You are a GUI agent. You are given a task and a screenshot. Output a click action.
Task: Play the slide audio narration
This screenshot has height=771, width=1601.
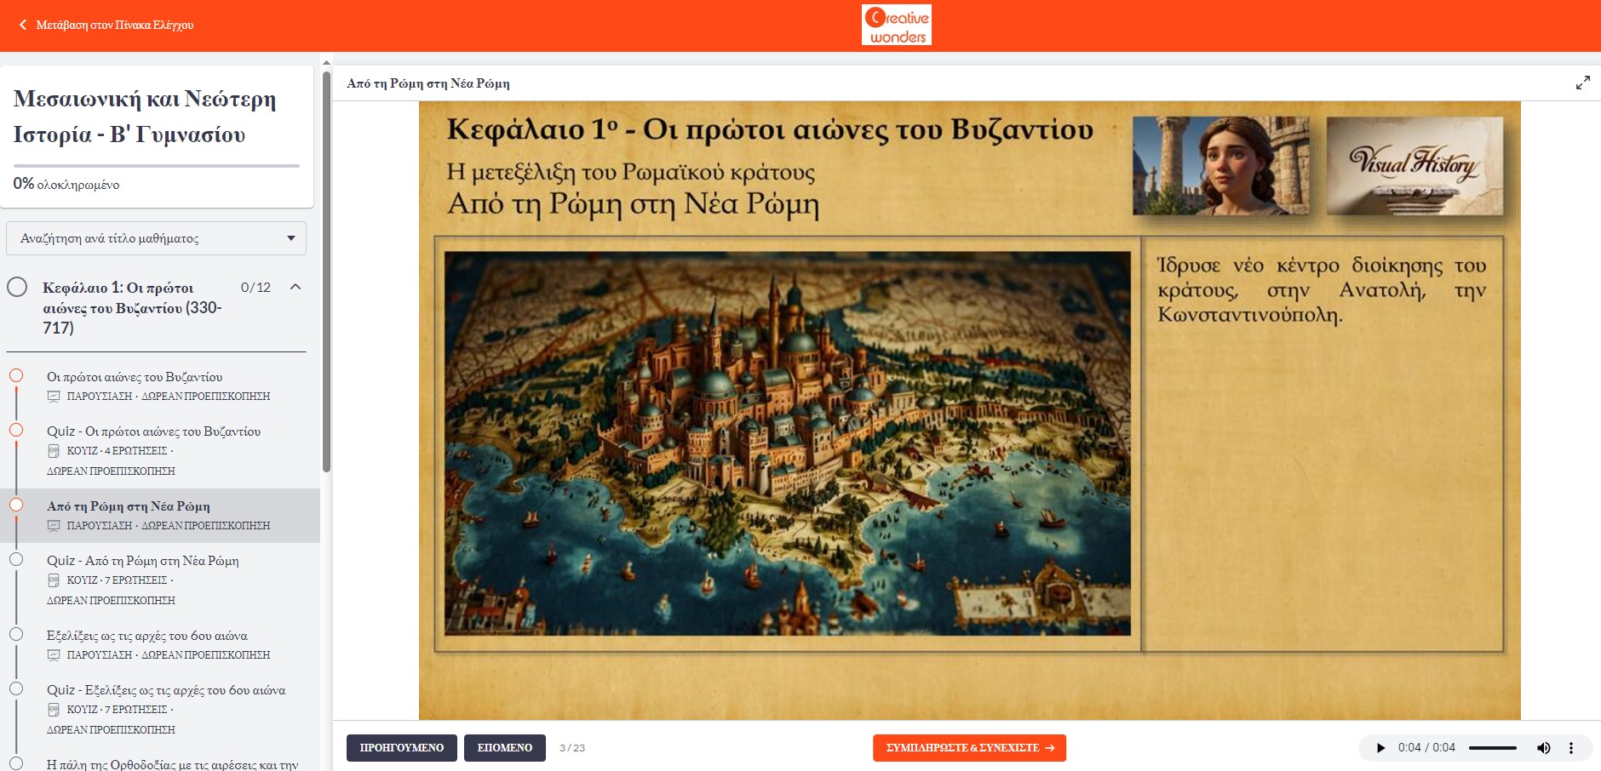[x=1380, y=748]
